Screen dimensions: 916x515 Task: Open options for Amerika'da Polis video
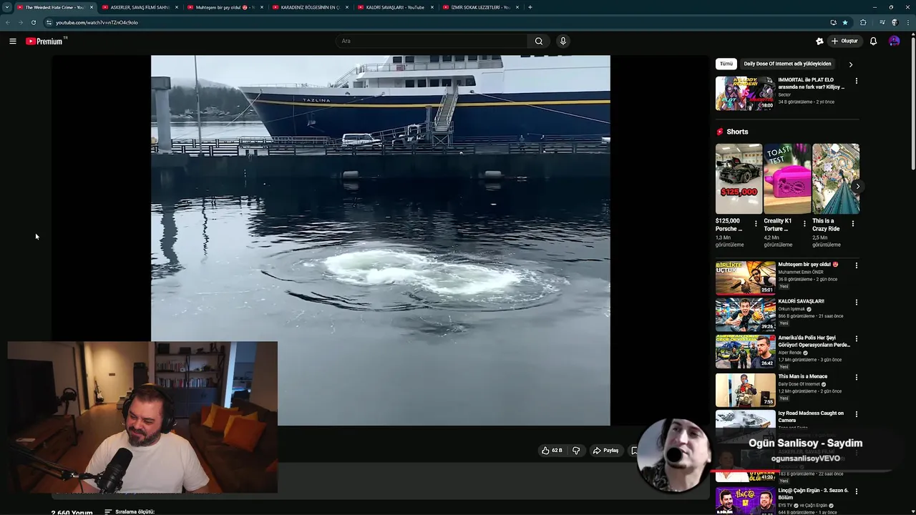click(857, 339)
